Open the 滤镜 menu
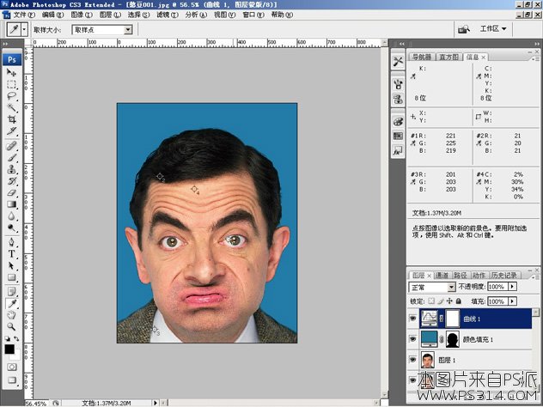This screenshot has height=407, width=543. tap(168, 15)
